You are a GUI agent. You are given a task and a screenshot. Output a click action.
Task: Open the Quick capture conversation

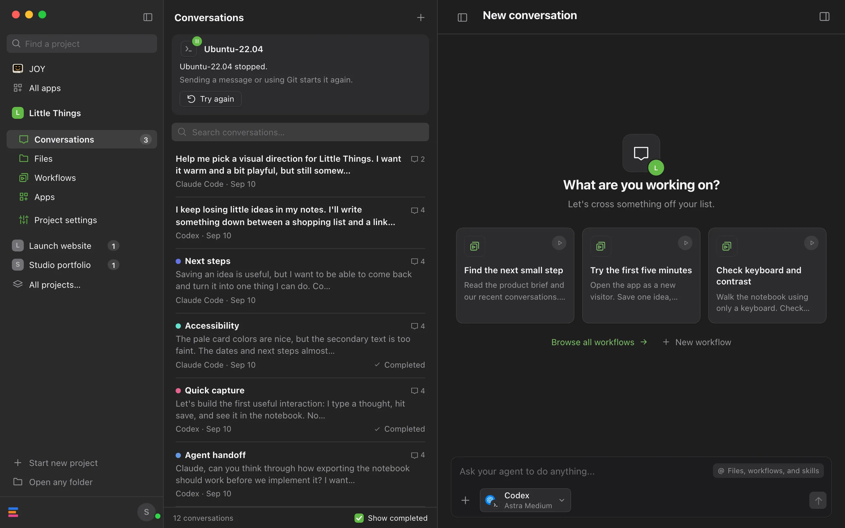[300, 410]
